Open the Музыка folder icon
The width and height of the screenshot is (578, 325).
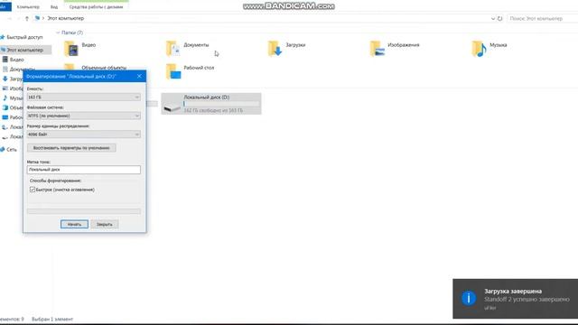(480, 49)
